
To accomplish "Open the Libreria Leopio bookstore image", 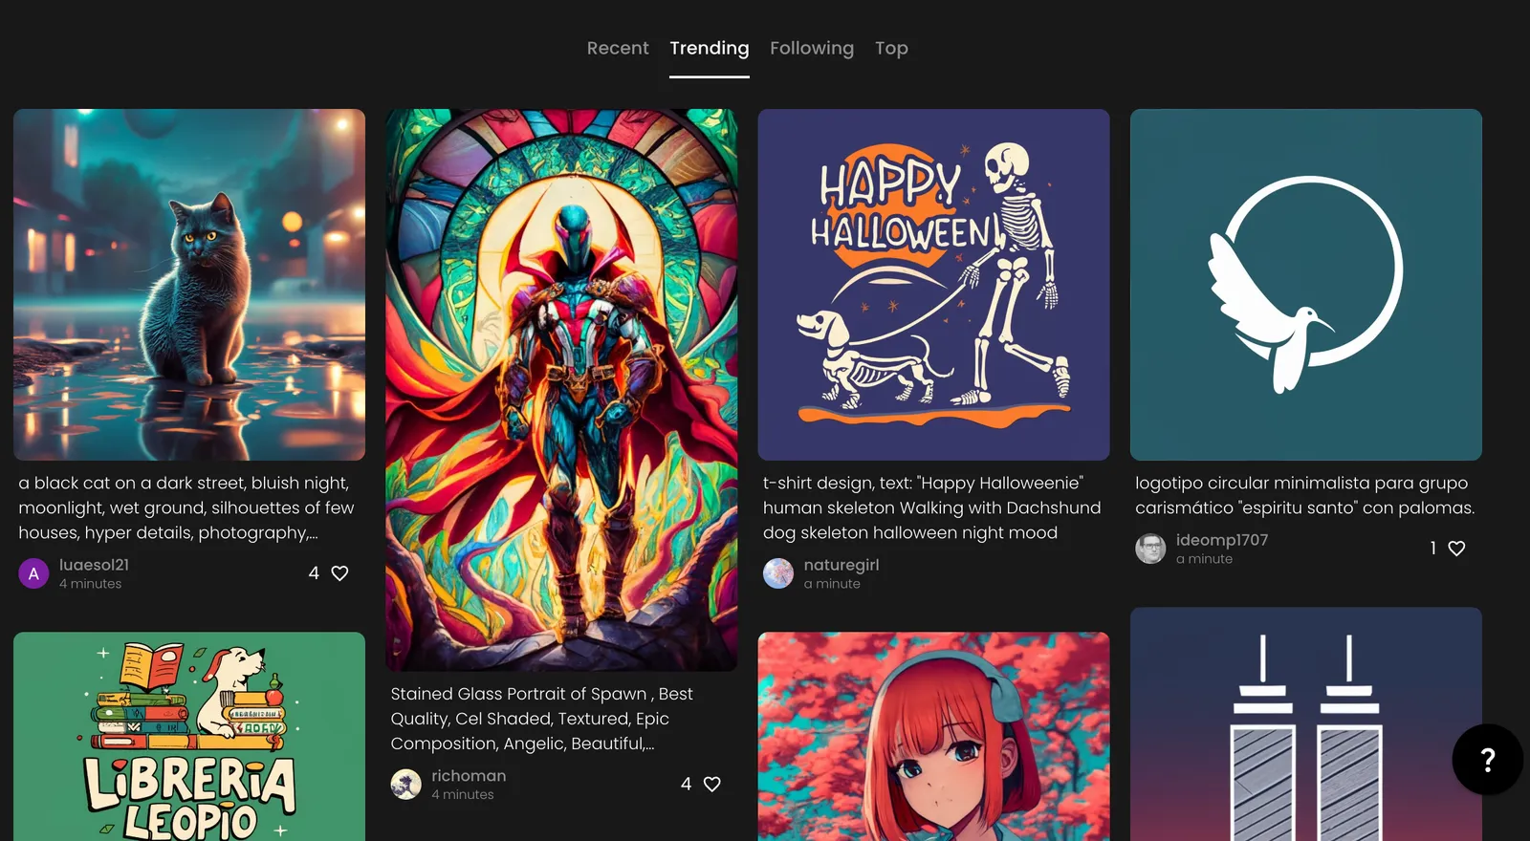I will click(x=189, y=736).
